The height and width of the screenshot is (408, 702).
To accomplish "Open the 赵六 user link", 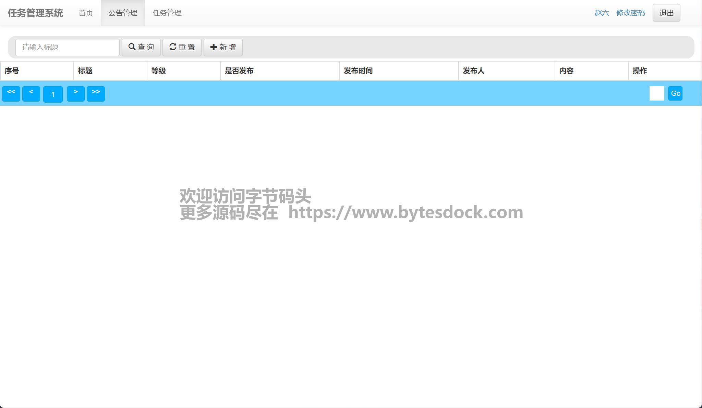I will tap(602, 13).
